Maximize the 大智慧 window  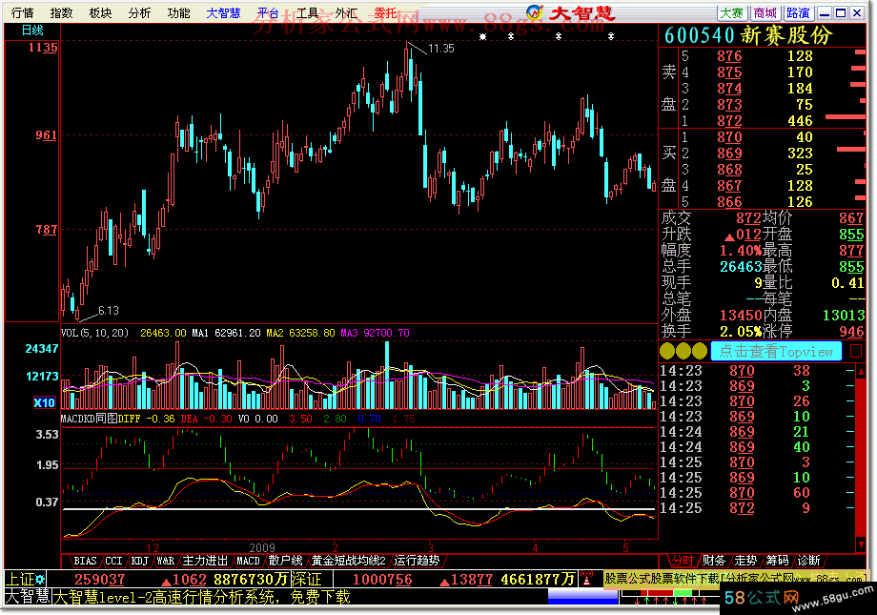(841, 12)
